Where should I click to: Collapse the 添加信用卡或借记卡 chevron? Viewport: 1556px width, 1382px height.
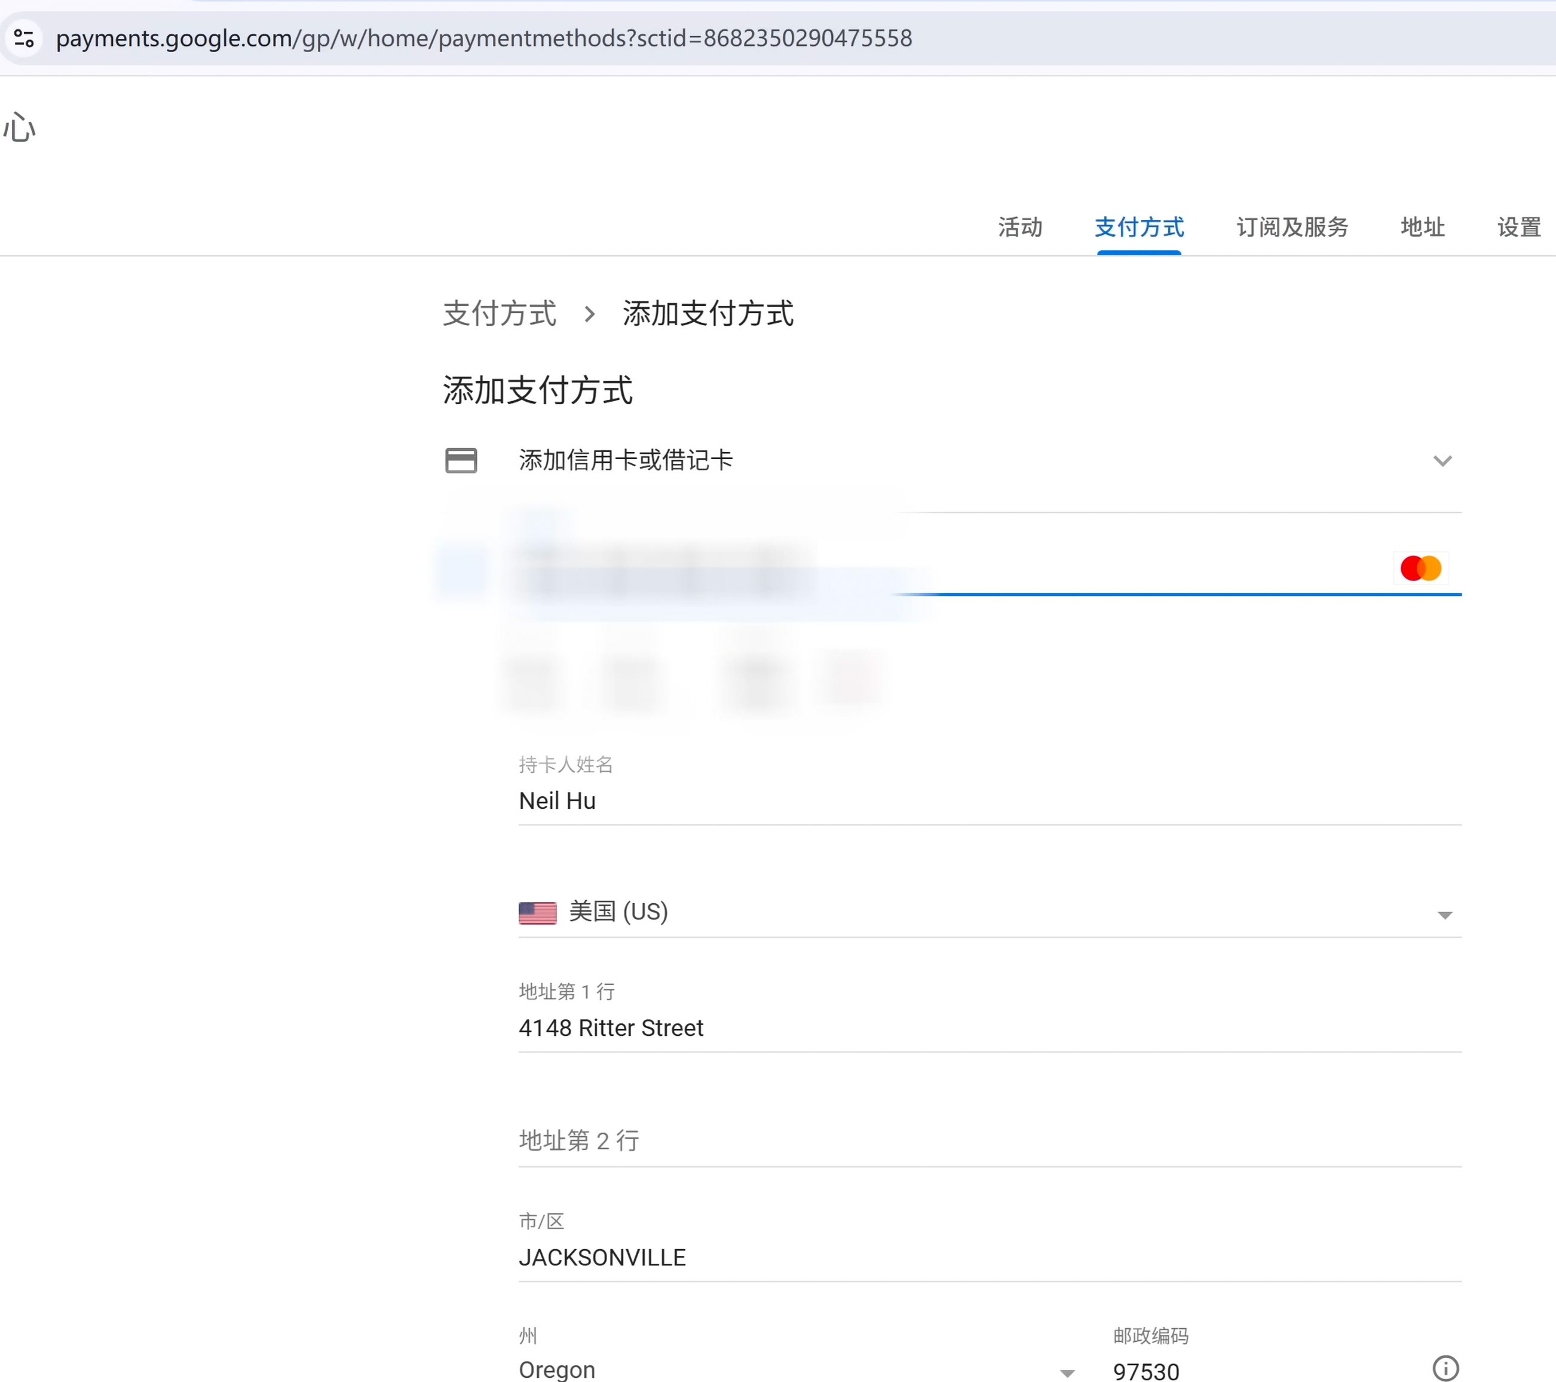pos(1442,461)
